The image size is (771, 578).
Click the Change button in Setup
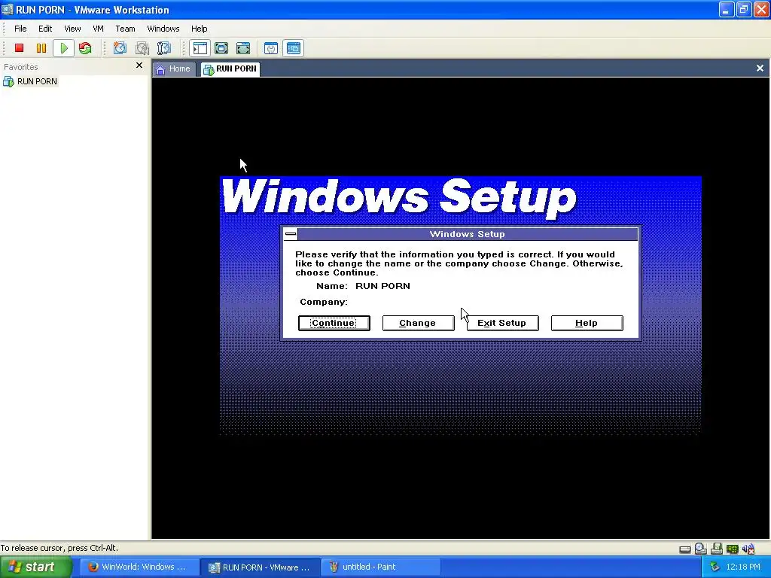coord(418,323)
